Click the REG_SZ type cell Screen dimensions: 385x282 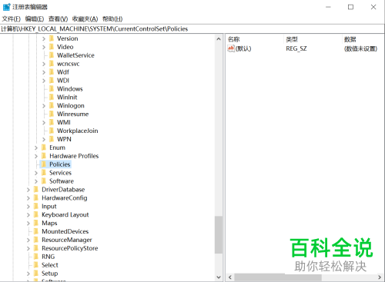click(296, 48)
